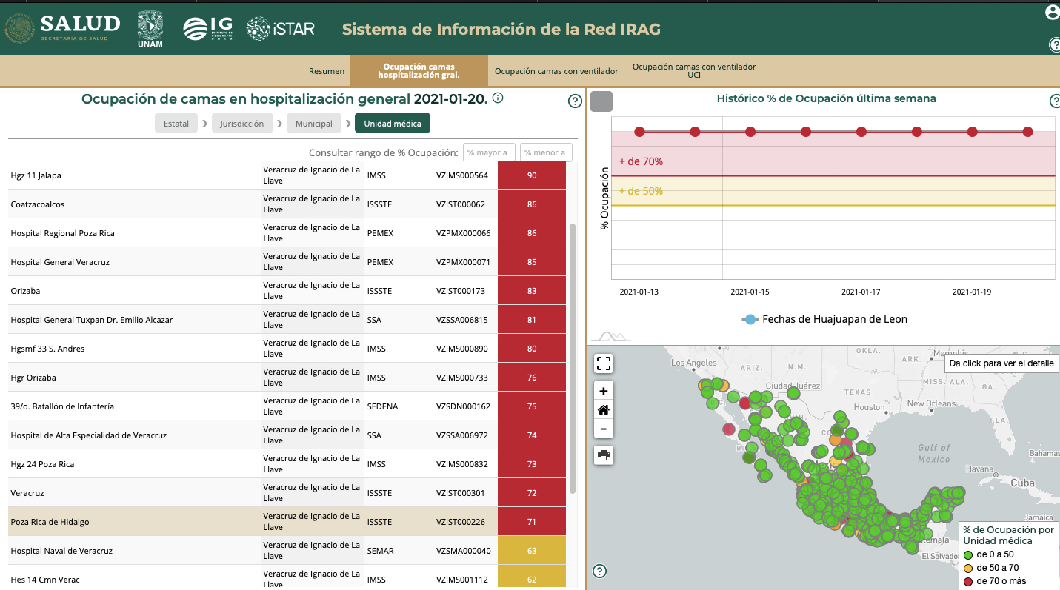The image size is (1060, 590).
Task: Select the Poza Rica de Hidalgo row
Action: (x=287, y=522)
